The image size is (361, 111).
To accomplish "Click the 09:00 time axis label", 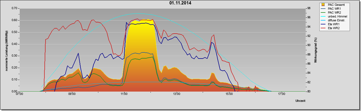I will pos(72,94).
